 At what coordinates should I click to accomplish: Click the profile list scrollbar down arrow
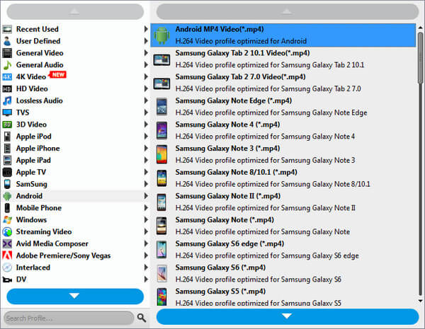420,301
